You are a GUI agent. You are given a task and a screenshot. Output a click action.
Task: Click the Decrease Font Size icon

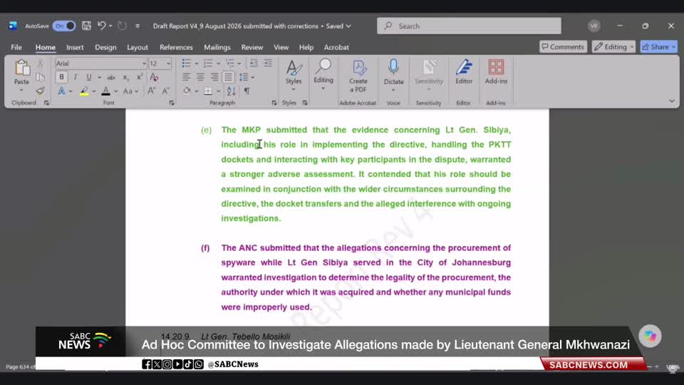pyautogui.click(x=165, y=91)
